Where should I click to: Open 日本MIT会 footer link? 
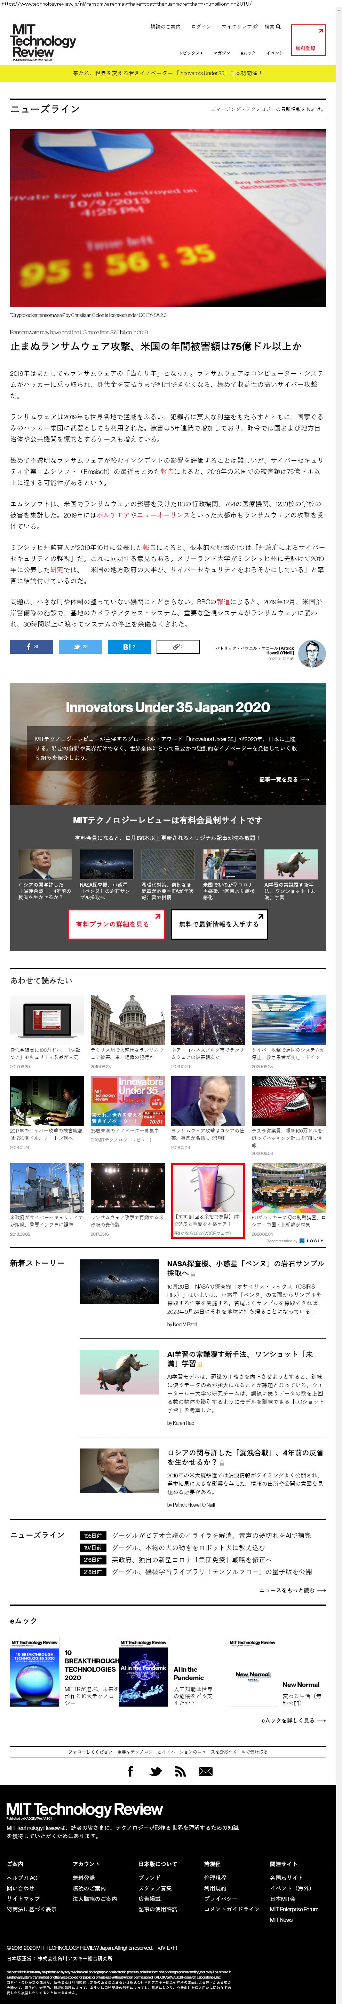tap(283, 1899)
